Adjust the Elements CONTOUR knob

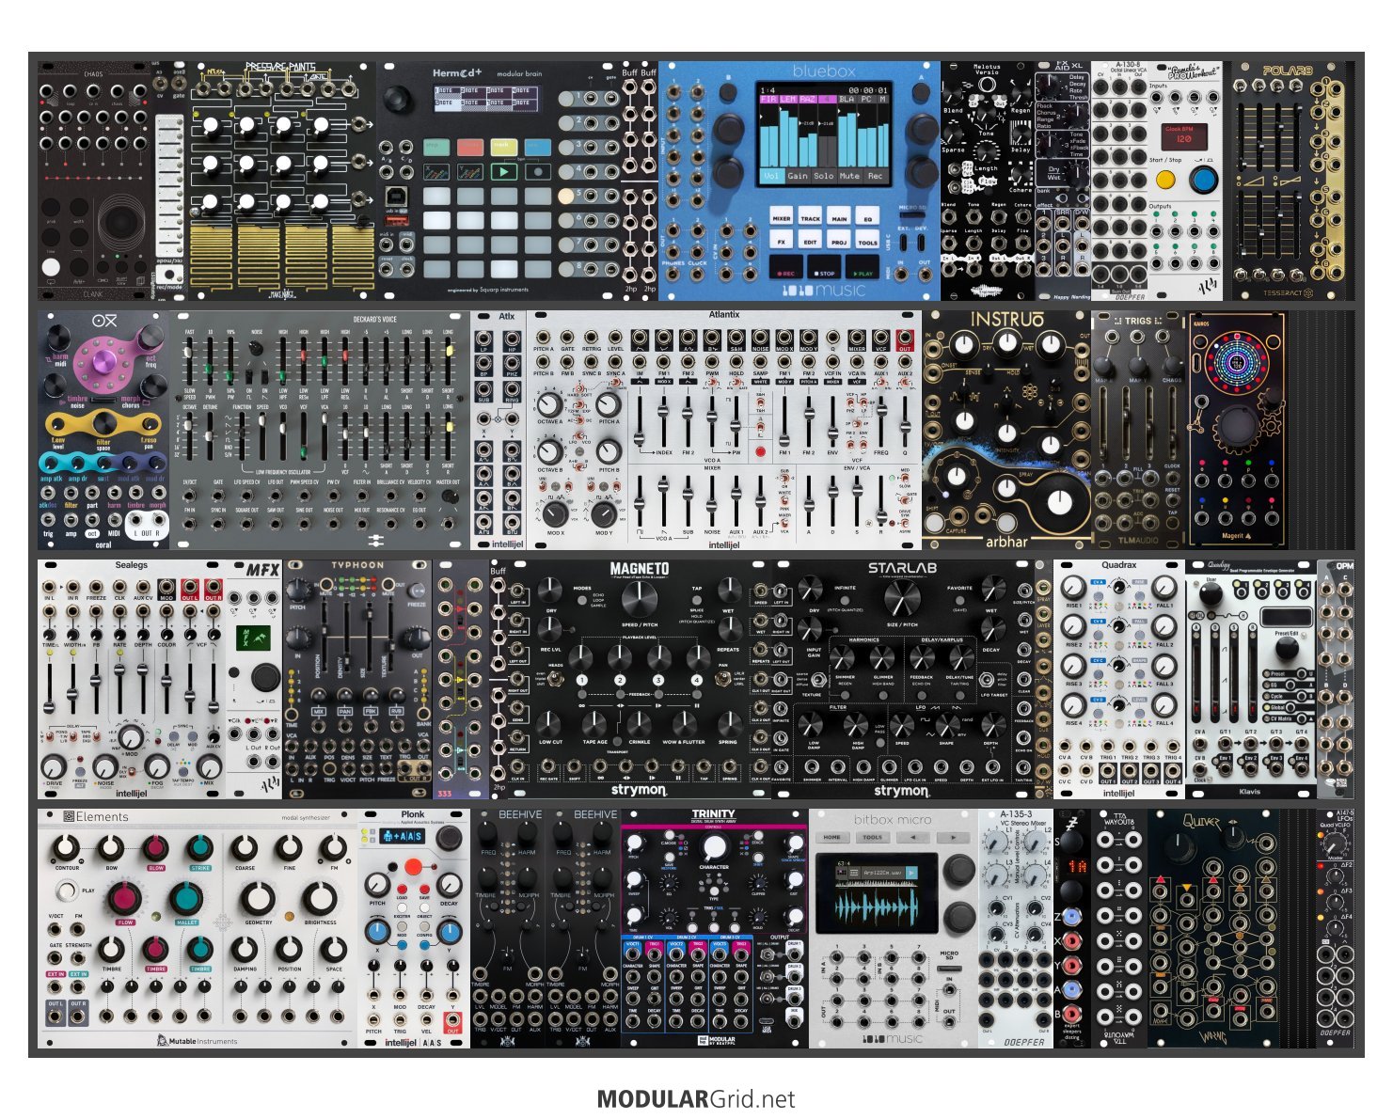(66, 847)
